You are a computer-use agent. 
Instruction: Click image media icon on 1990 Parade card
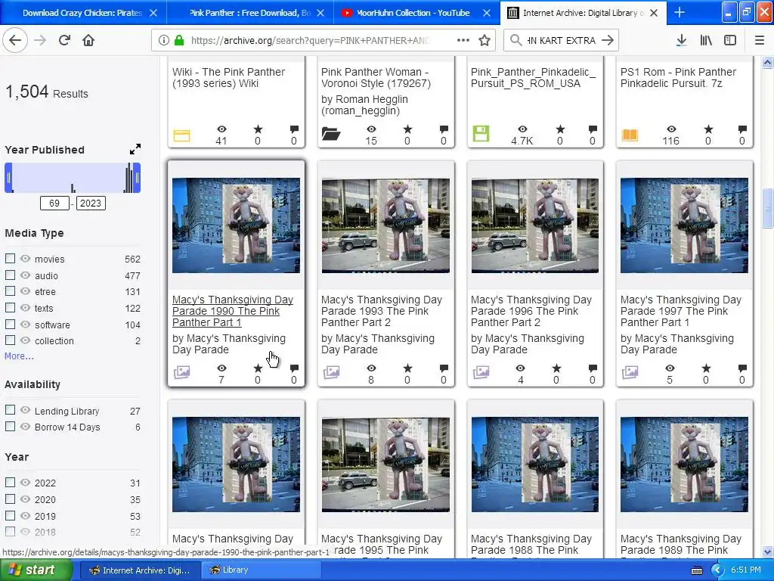click(x=181, y=372)
